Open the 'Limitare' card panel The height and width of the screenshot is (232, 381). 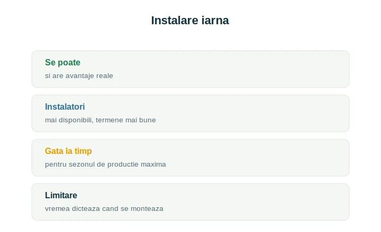(x=190, y=202)
